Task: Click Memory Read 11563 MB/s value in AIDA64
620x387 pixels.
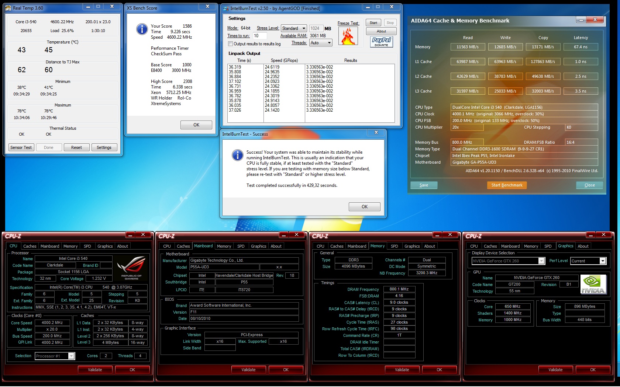Action: pyautogui.click(x=468, y=47)
